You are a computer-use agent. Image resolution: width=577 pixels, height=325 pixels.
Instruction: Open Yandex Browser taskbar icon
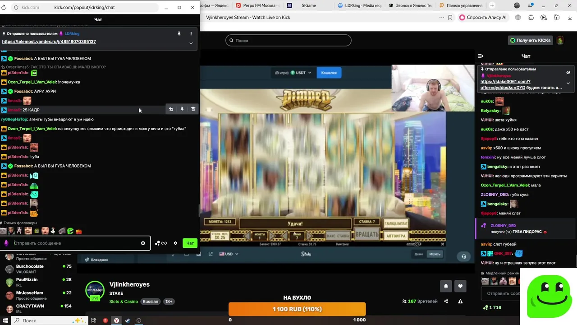(116, 320)
